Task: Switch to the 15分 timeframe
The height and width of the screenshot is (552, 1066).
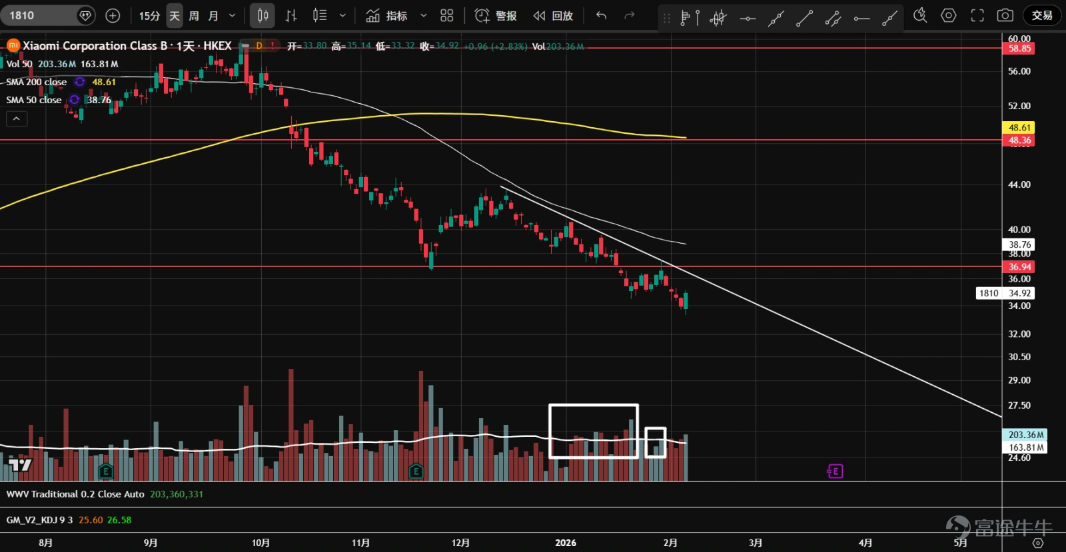Action: click(149, 15)
